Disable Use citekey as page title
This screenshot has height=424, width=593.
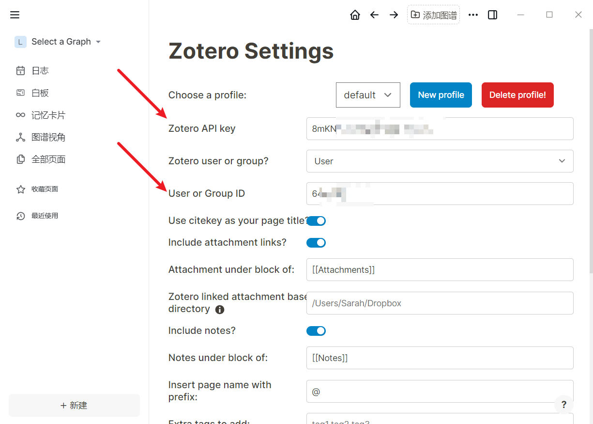pos(316,221)
